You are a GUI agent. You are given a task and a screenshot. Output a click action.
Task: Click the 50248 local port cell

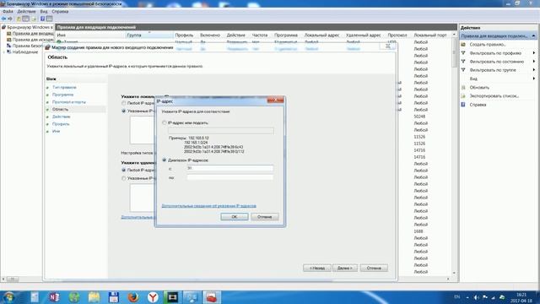(419, 117)
